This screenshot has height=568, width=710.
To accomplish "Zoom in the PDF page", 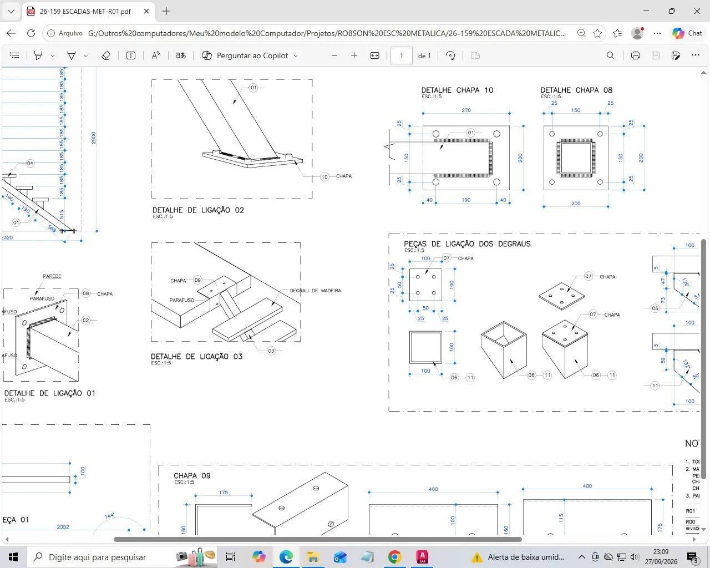I will point(354,55).
